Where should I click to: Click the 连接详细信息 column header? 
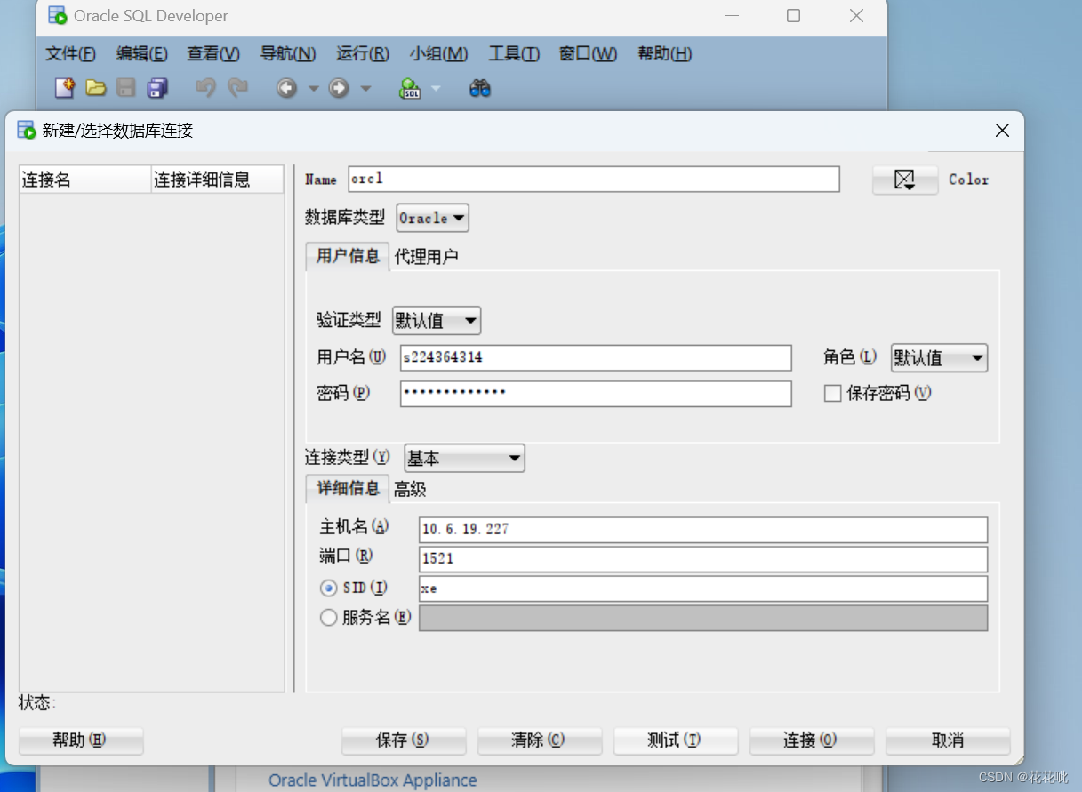tap(218, 180)
